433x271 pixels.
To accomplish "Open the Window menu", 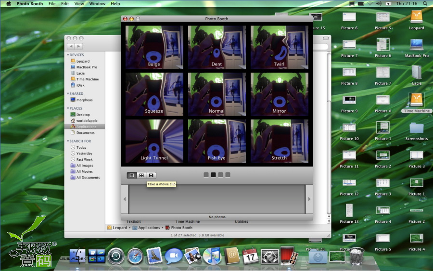I will click(x=97, y=3).
